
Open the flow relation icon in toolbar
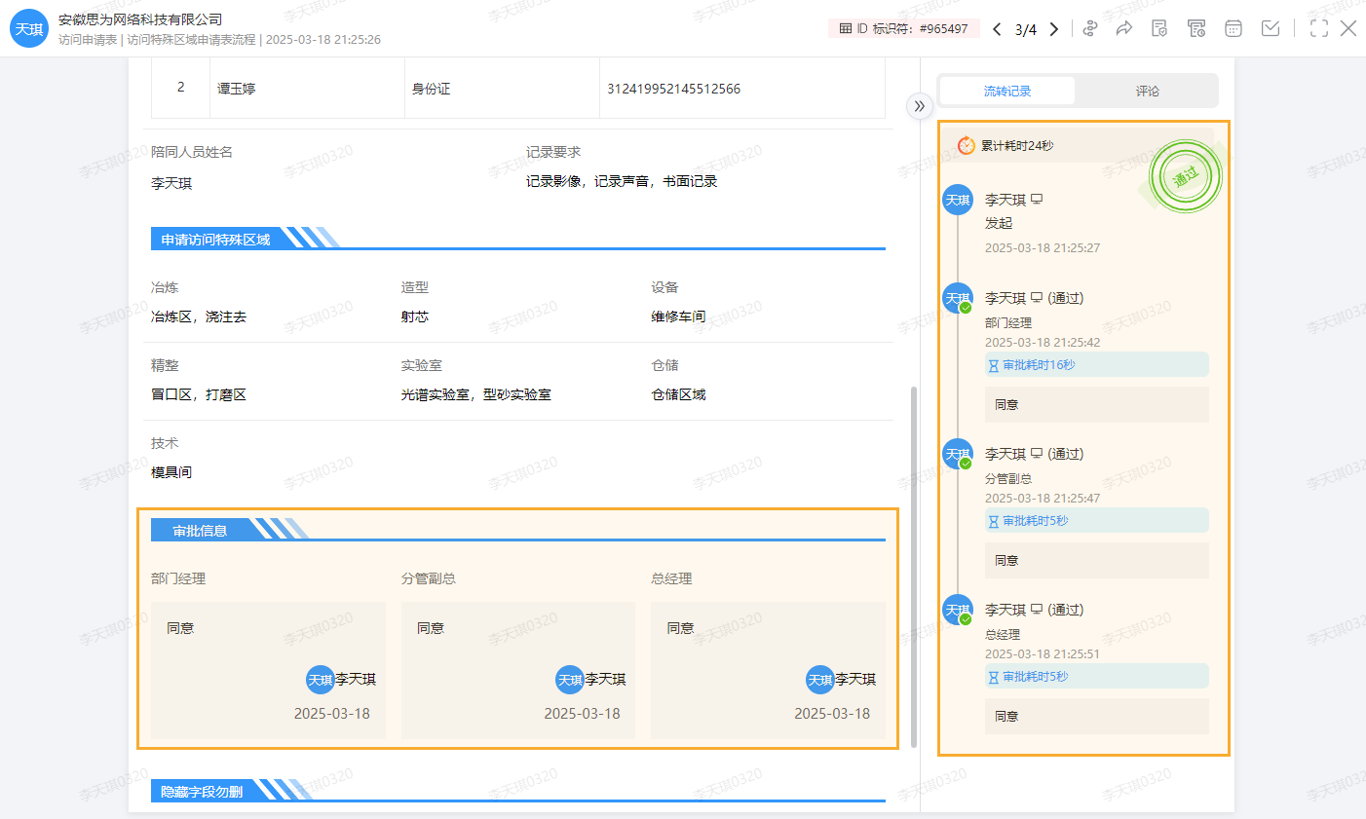point(1090,28)
